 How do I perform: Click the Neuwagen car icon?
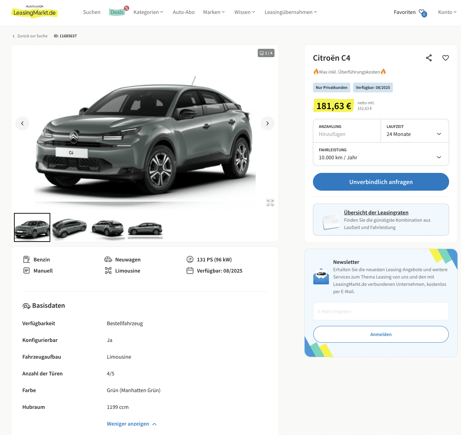[108, 259]
